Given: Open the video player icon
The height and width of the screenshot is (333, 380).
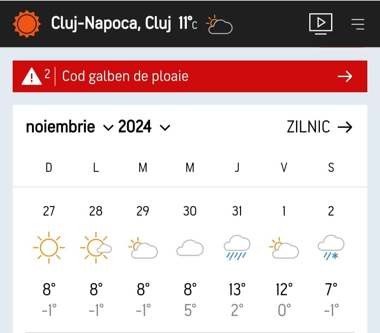Looking at the screenshot, I should (321, 24).
